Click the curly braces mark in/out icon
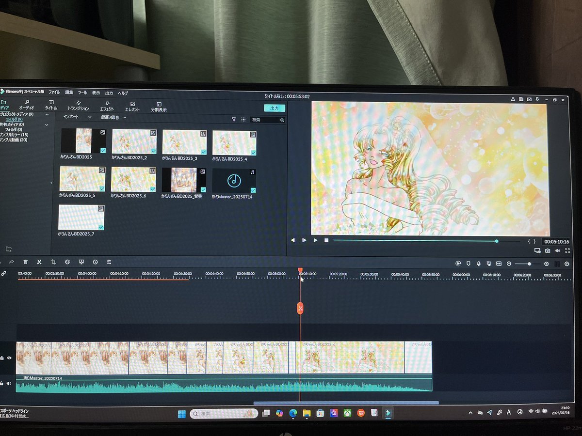The width and height of the screenshot is (582, 436). click(x=532, y=241)
